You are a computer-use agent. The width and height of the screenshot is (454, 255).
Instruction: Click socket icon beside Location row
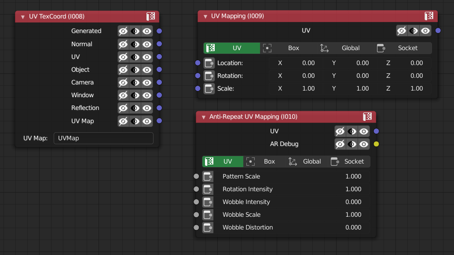tap(209, 63)
